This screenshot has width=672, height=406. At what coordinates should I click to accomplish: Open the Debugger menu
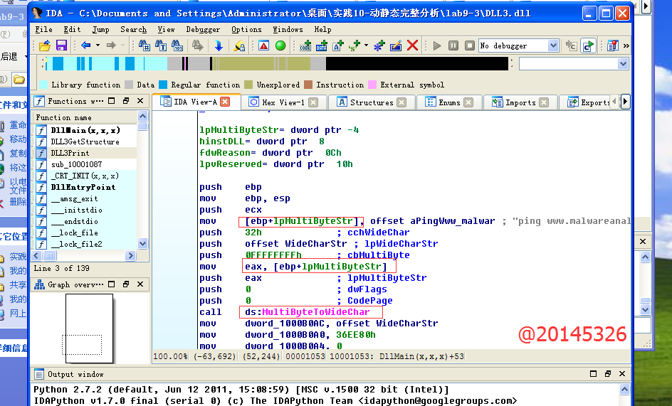(x=203, y=29)
